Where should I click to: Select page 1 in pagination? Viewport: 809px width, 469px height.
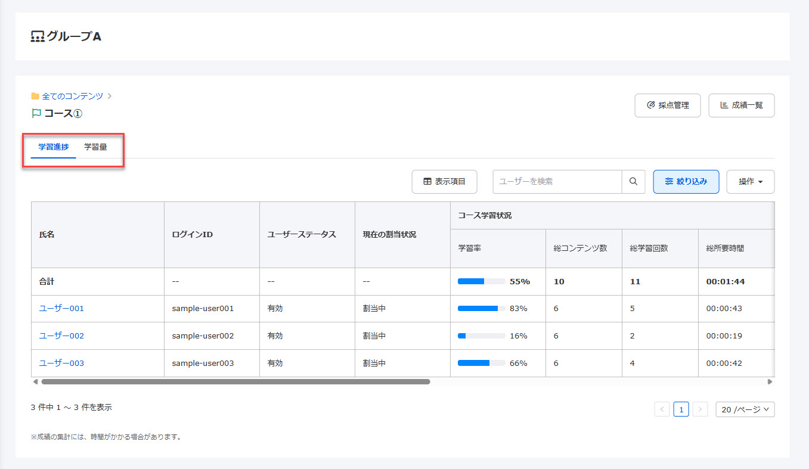click(x=681, y=409)
